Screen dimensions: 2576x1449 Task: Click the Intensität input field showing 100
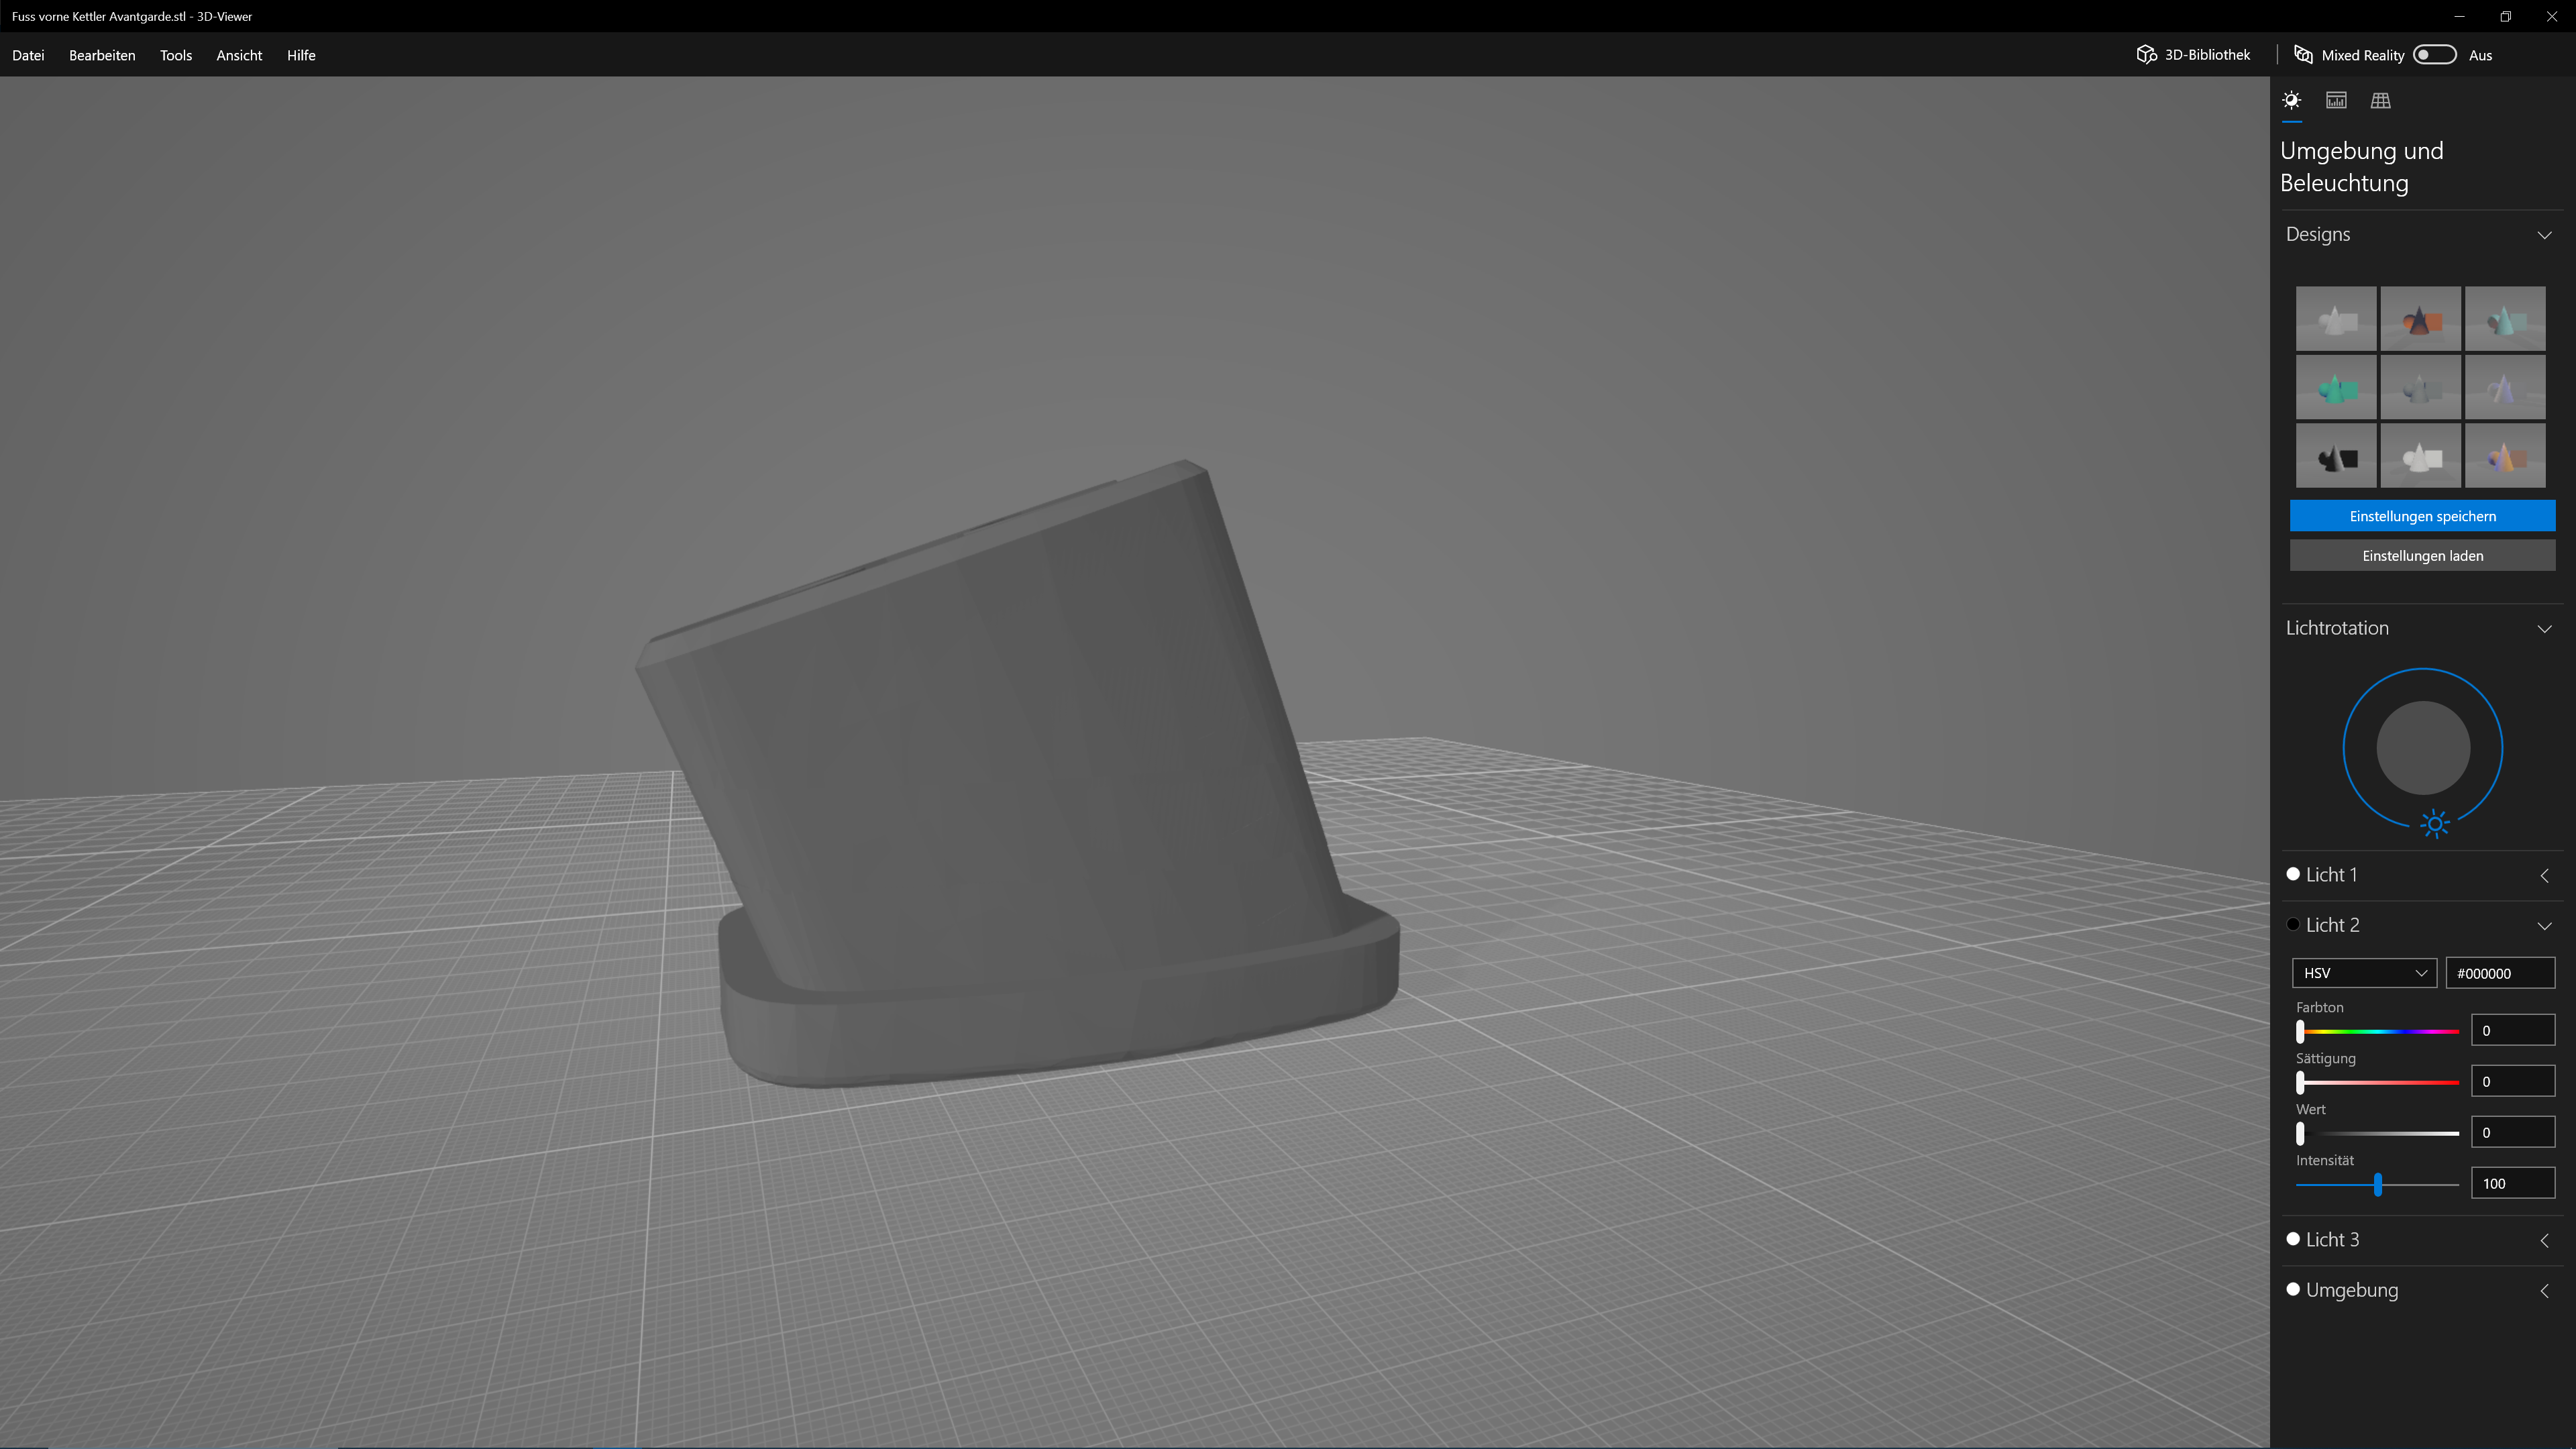2512,1183
